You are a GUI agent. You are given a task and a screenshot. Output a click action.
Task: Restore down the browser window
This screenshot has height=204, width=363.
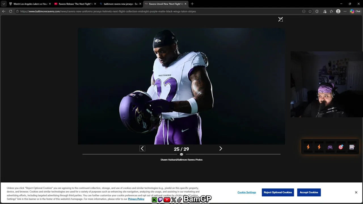point(350,4)
